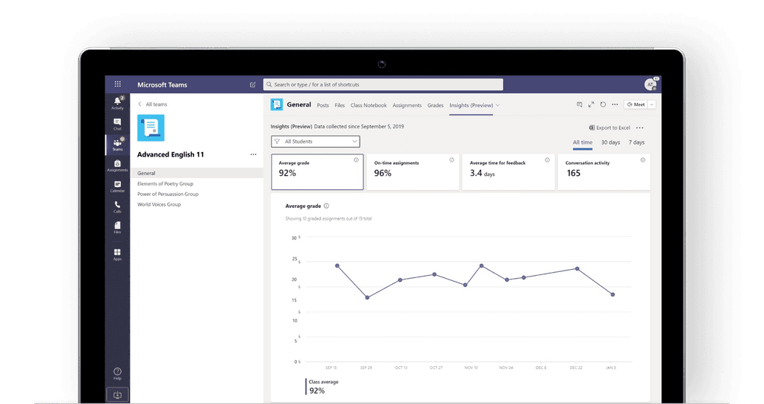Click the General channel icon in header
764x404 pixels.
pyautogui.click(x=277, y=104)
